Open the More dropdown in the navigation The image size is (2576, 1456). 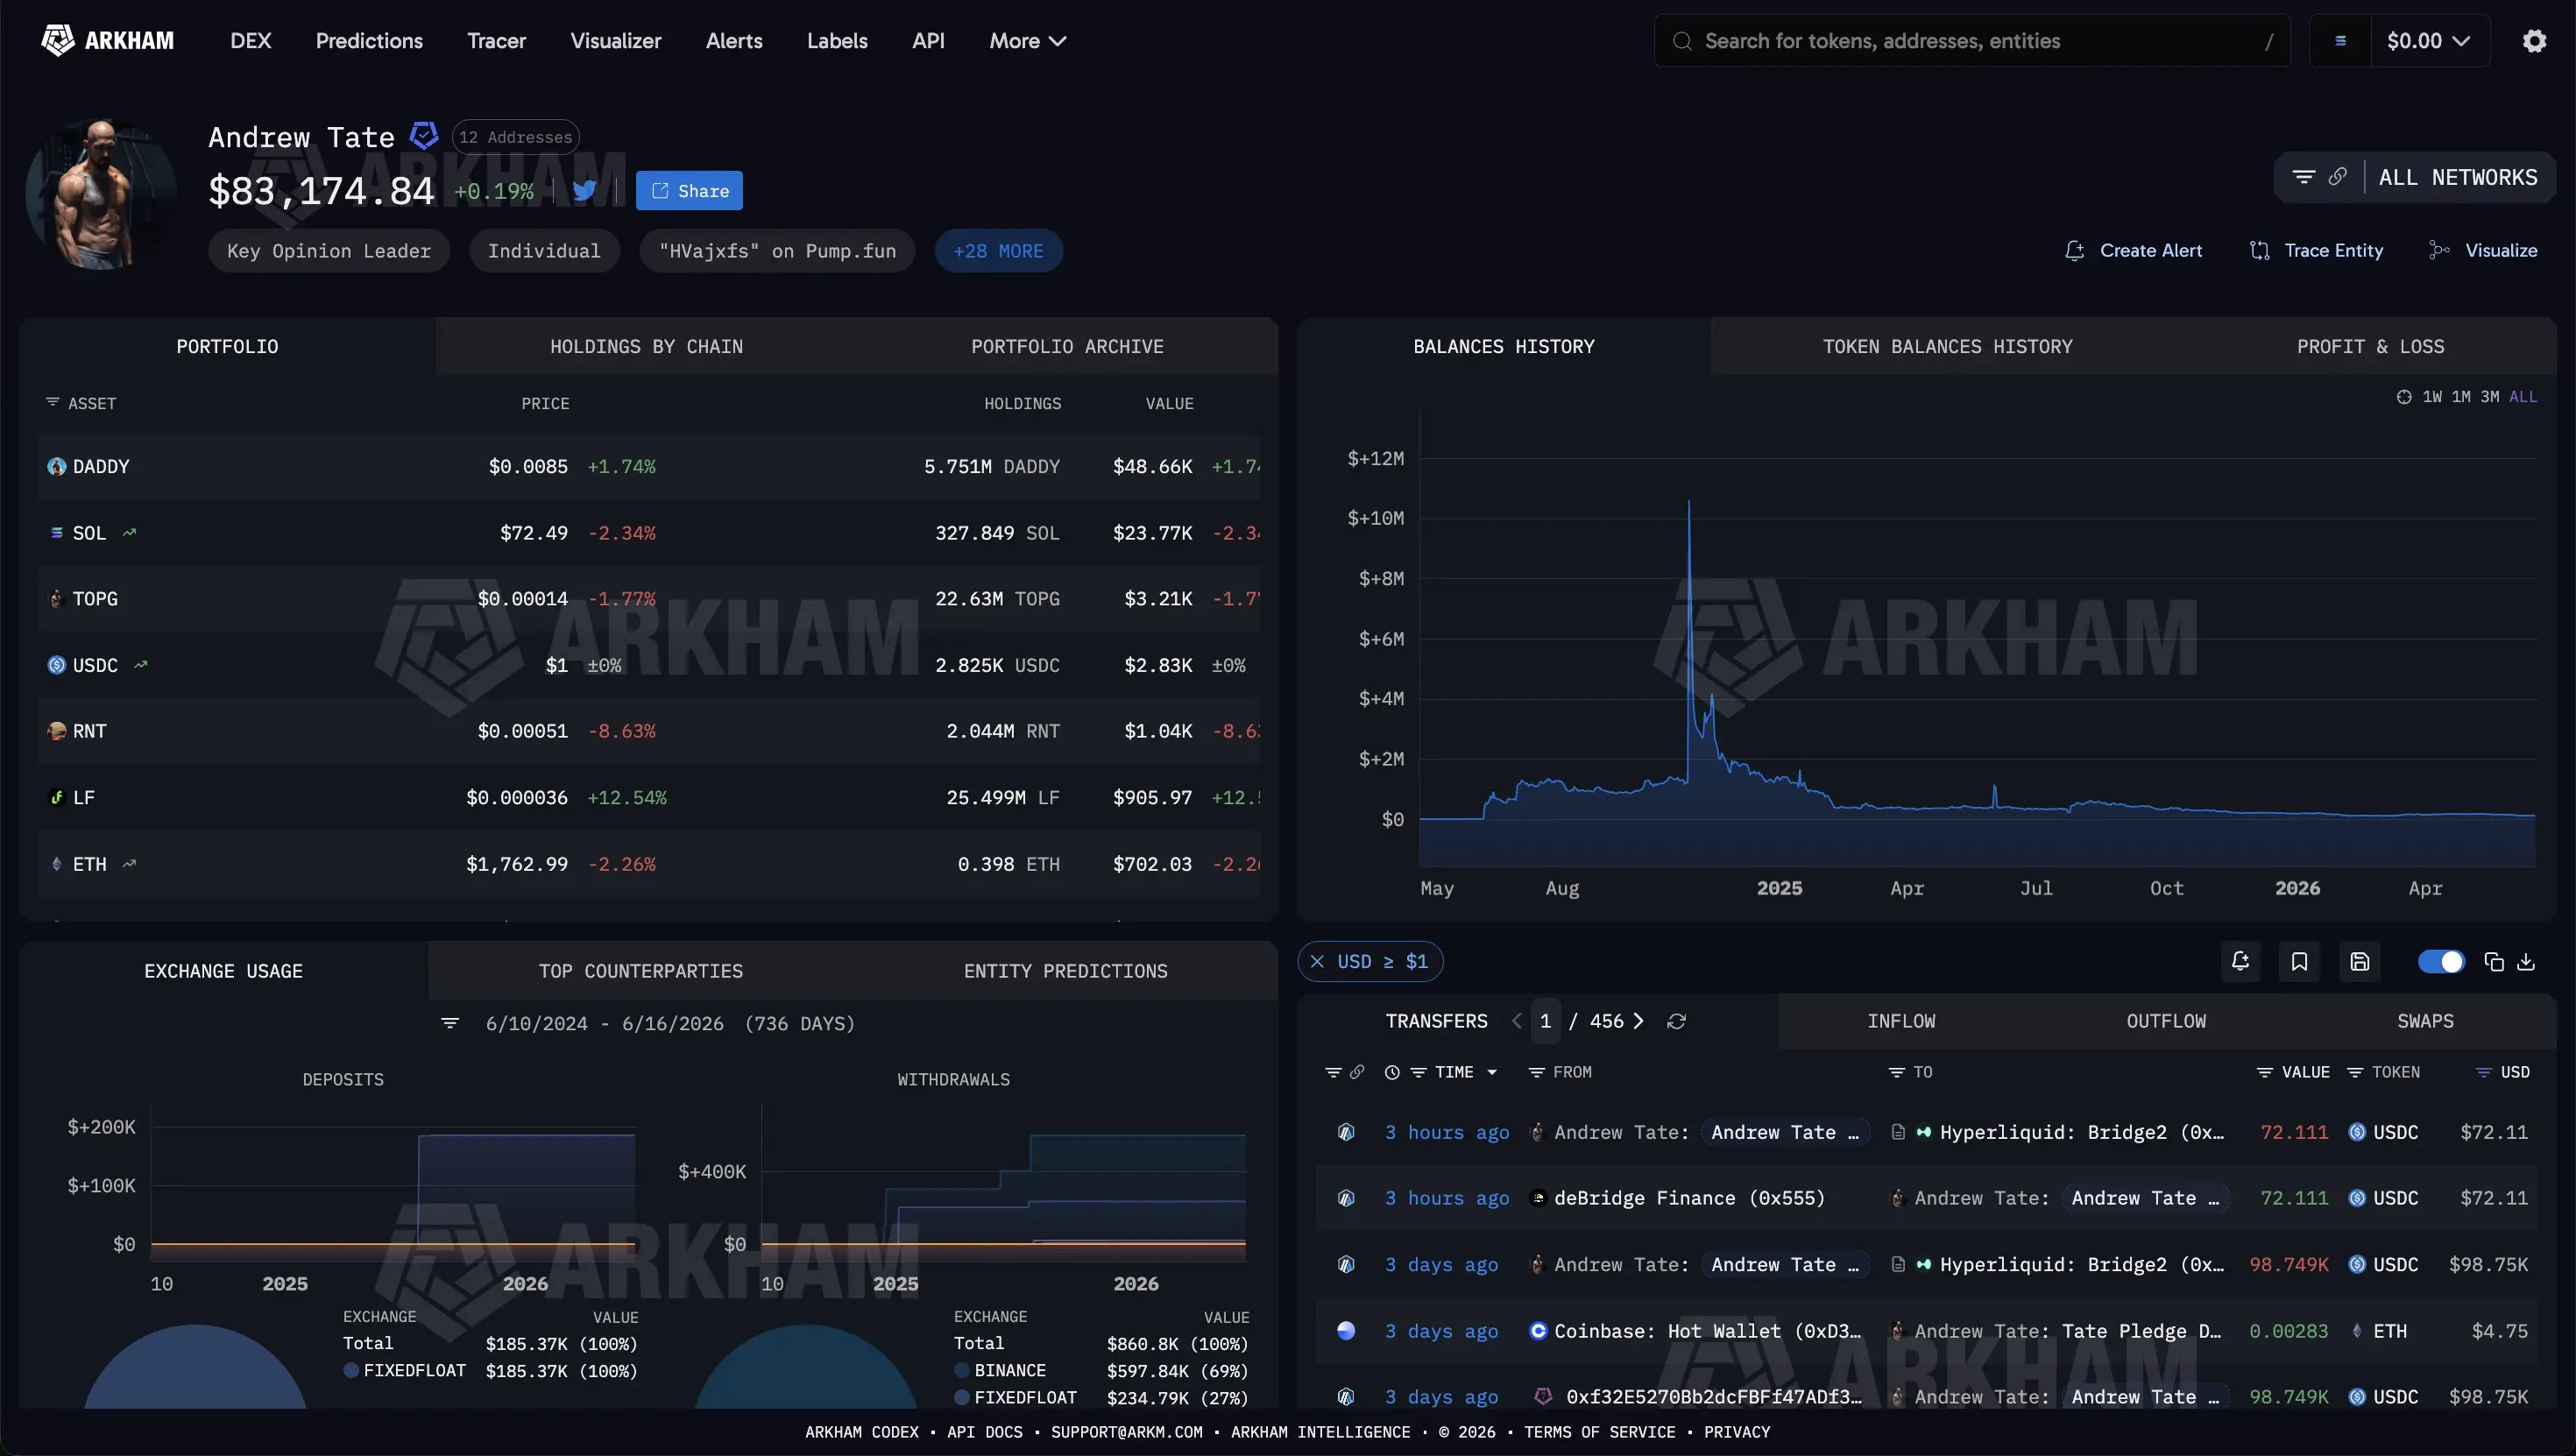pos(1028,41)
